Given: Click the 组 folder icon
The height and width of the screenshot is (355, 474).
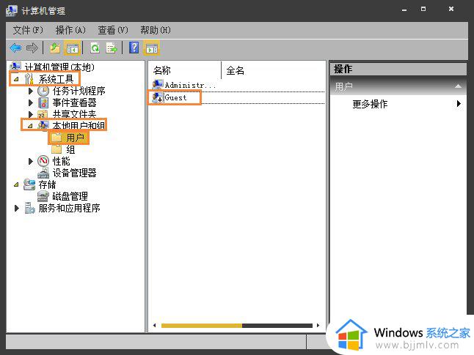Looking at the screenshot, I should tap(56, 149).
